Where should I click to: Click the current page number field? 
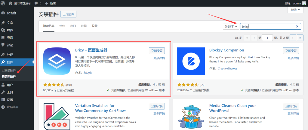click(x=267, y=38)
